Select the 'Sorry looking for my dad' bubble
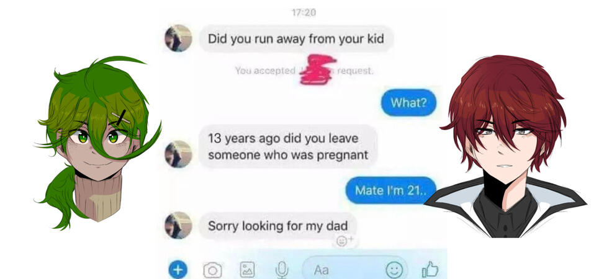604x279 pixels. click(x=277, y=226)
